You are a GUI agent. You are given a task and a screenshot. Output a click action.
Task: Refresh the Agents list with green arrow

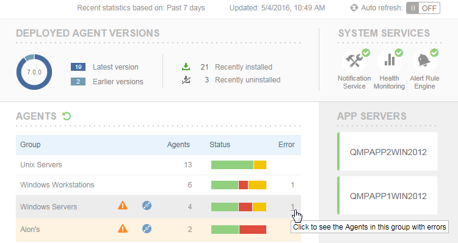[67, 116]
